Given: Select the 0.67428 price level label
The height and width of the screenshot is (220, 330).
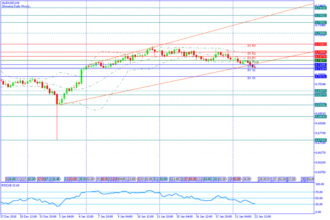Looking at the screenshot, I should point(320,140).
